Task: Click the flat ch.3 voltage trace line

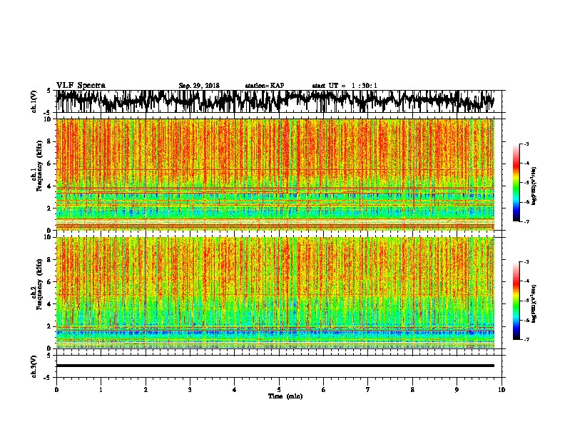Action: click(x=275, y=366)
